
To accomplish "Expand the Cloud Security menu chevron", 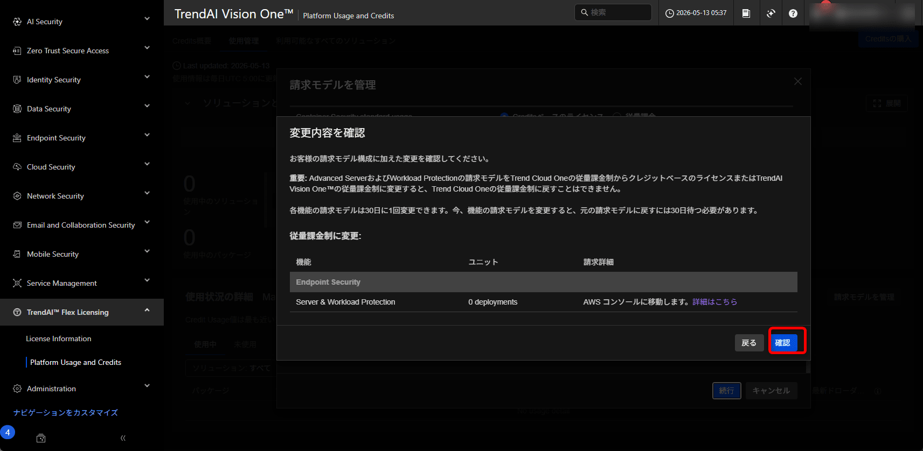I will pos(147,164).
